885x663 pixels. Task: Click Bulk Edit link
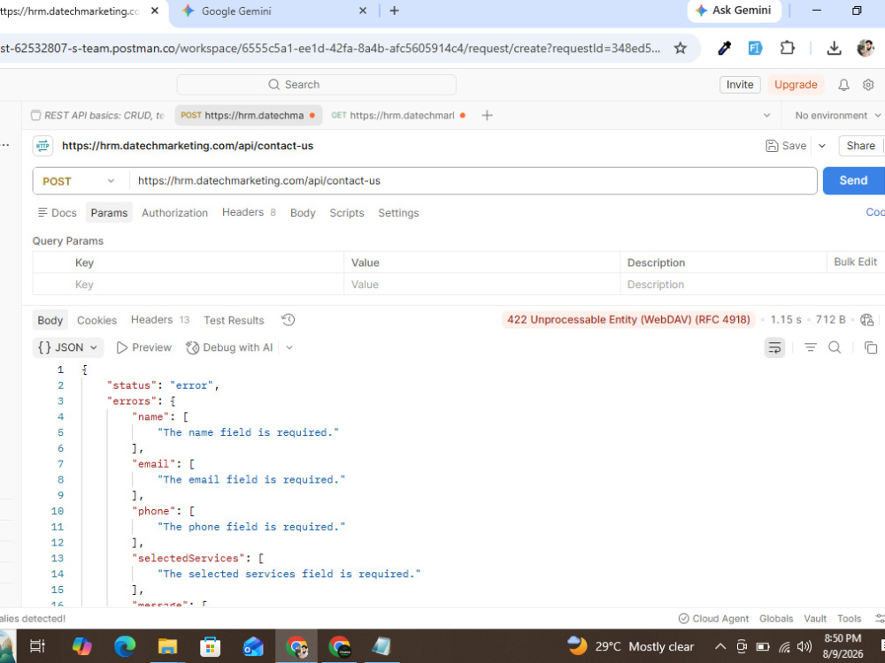(855, 263)
